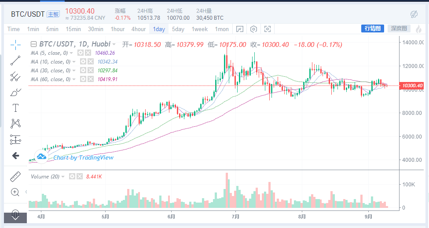Remove the MA 30 indicator
The image size is (429, 228).
coord(91,70)
